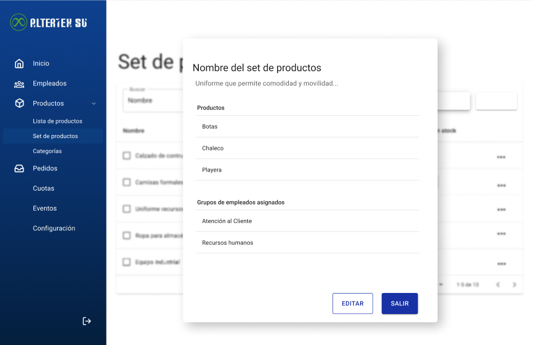Open three-dot menu for Camisas formales row
This screenshot has width=533, height=345.
pos(501,185)
